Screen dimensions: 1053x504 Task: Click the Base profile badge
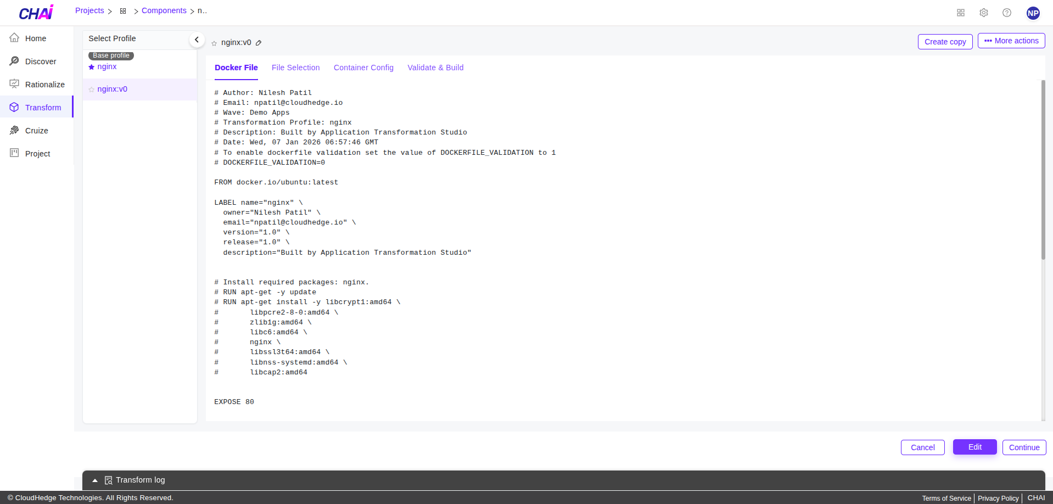point(111,55)
